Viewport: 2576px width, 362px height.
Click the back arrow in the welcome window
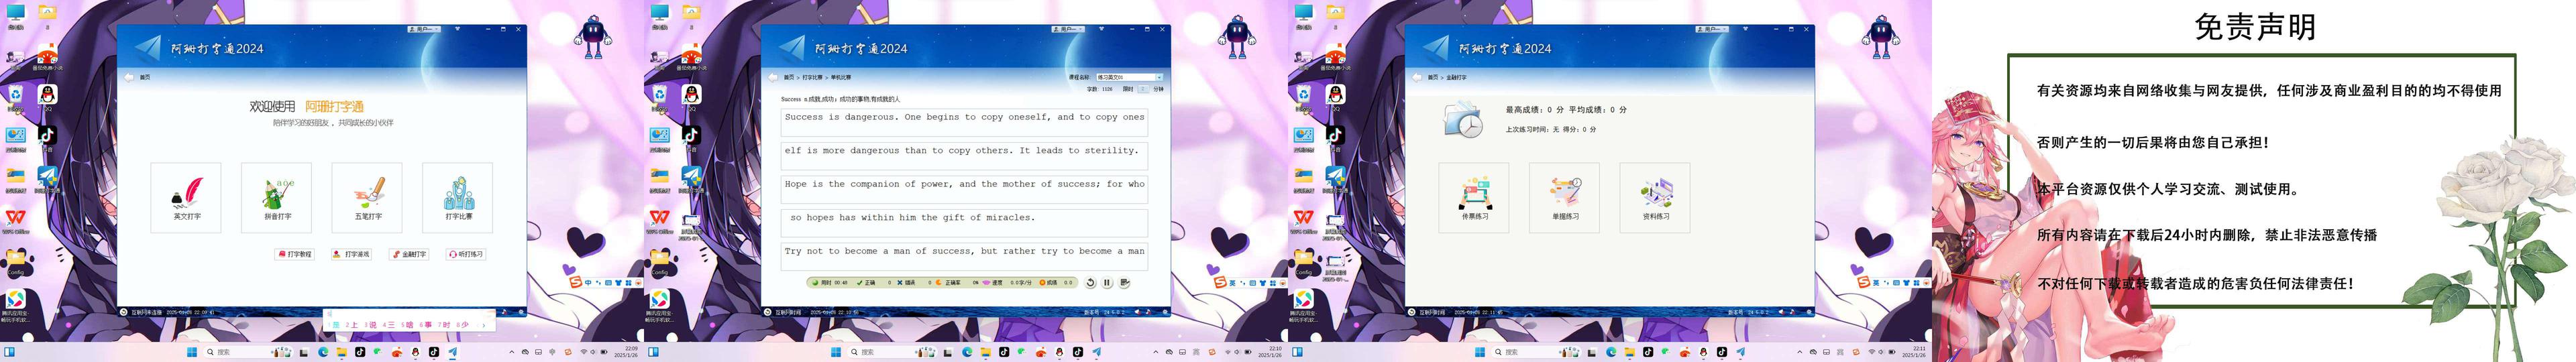(129, 77)
